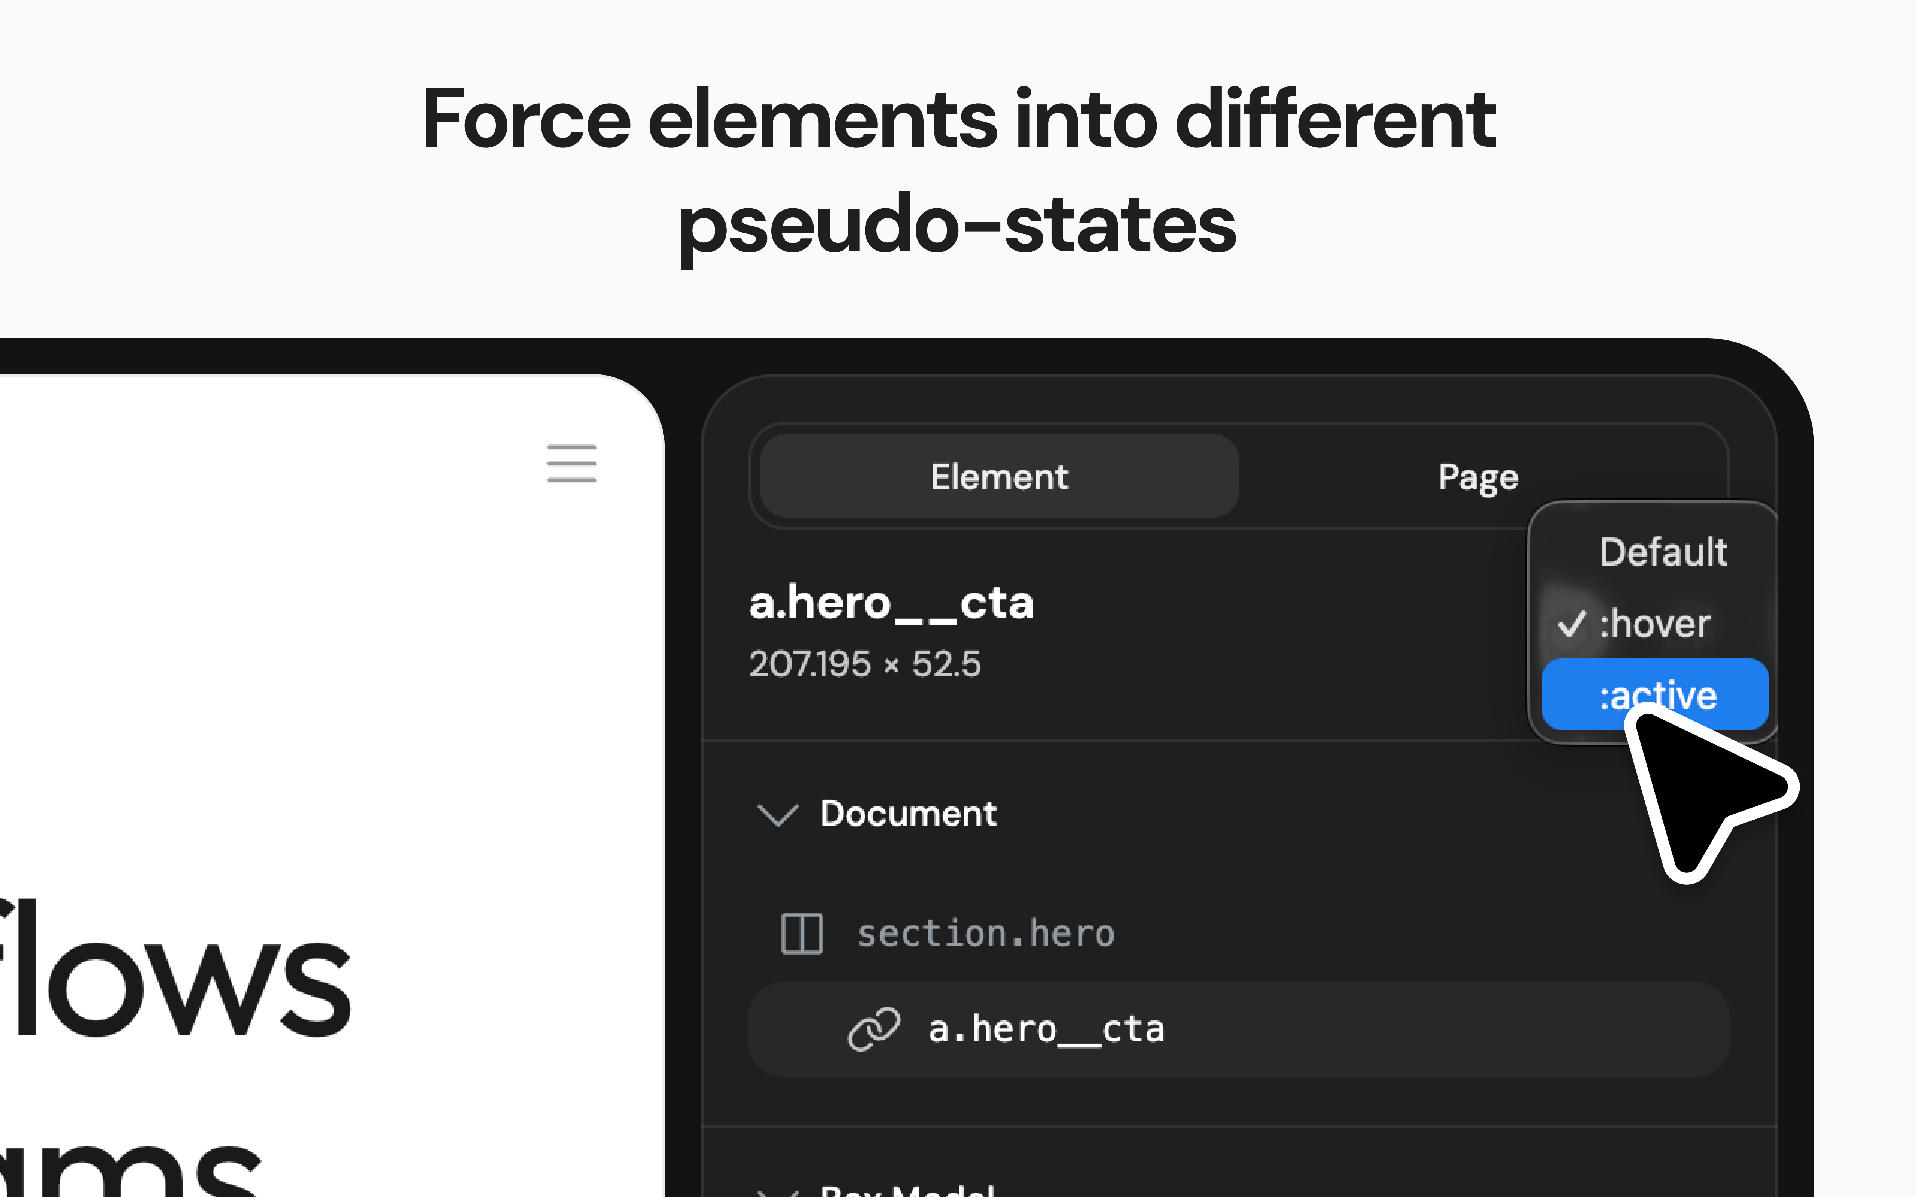The image size is (1916, 1197).
Task: Click the Document section label
Action: pyautogui.click(x=908, y=814)
